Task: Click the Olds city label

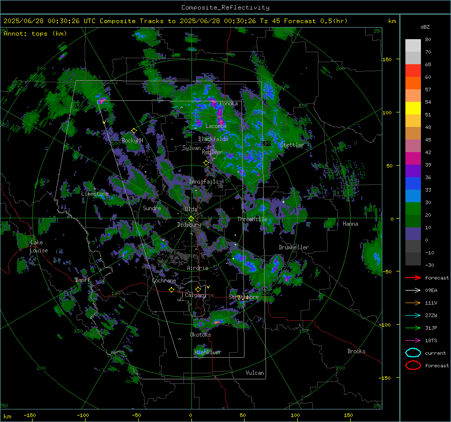Action: (191, 209)
